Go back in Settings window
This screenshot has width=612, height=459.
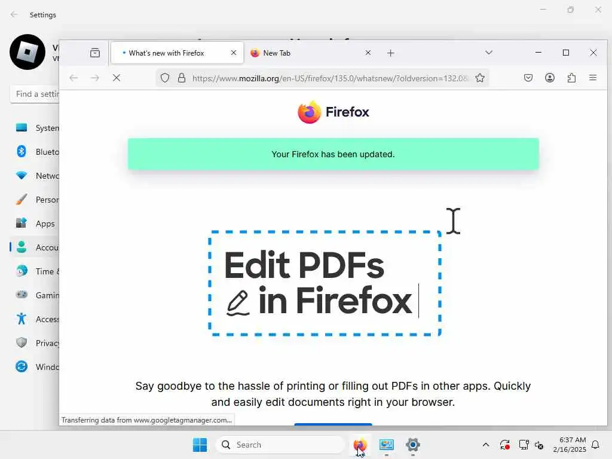point(14,14)
